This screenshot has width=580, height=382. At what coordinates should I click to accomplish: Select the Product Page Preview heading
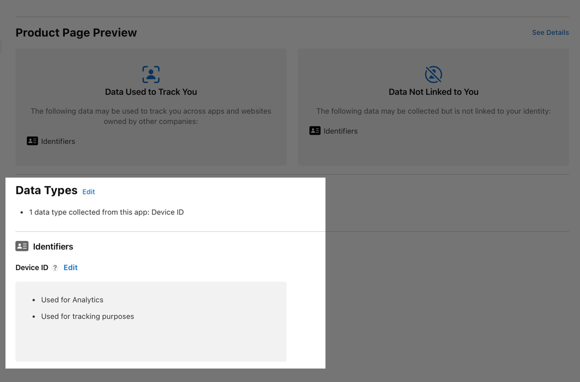click(76, 32)
